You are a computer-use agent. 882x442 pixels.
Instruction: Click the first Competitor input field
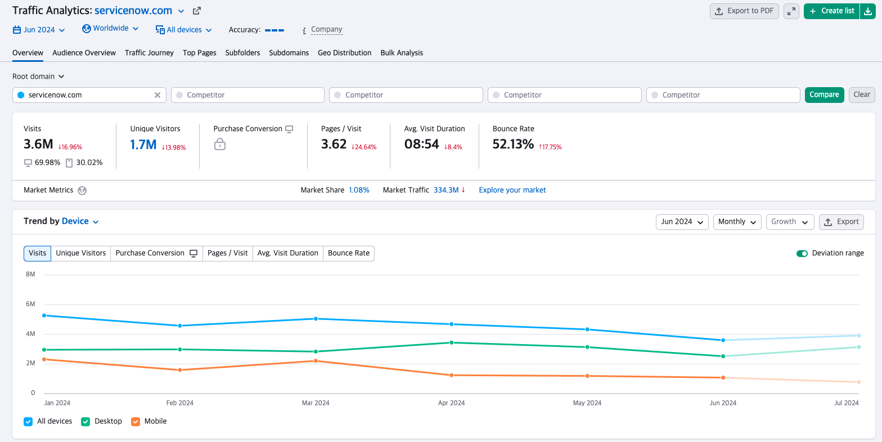point(247,95)
